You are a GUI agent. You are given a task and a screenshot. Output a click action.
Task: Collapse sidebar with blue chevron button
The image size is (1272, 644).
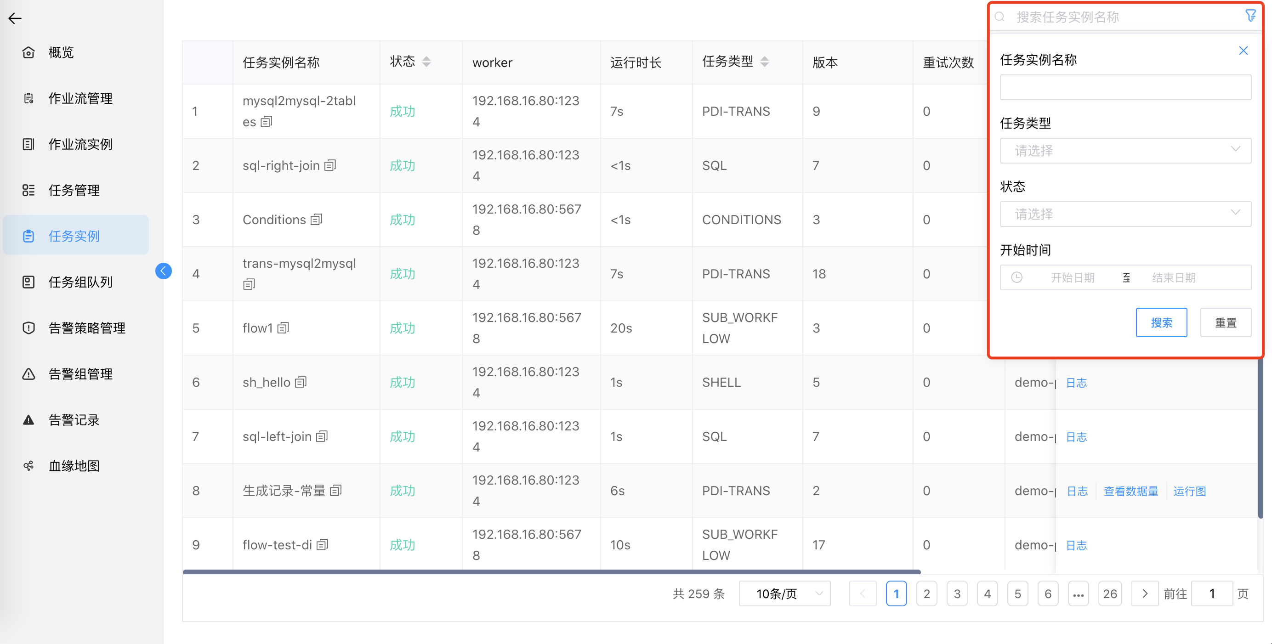(x=164, y=271)
